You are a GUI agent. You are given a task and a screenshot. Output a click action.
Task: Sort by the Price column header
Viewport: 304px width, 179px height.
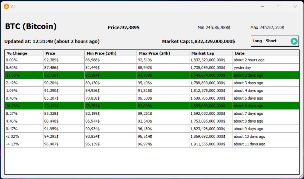(64, 53)
